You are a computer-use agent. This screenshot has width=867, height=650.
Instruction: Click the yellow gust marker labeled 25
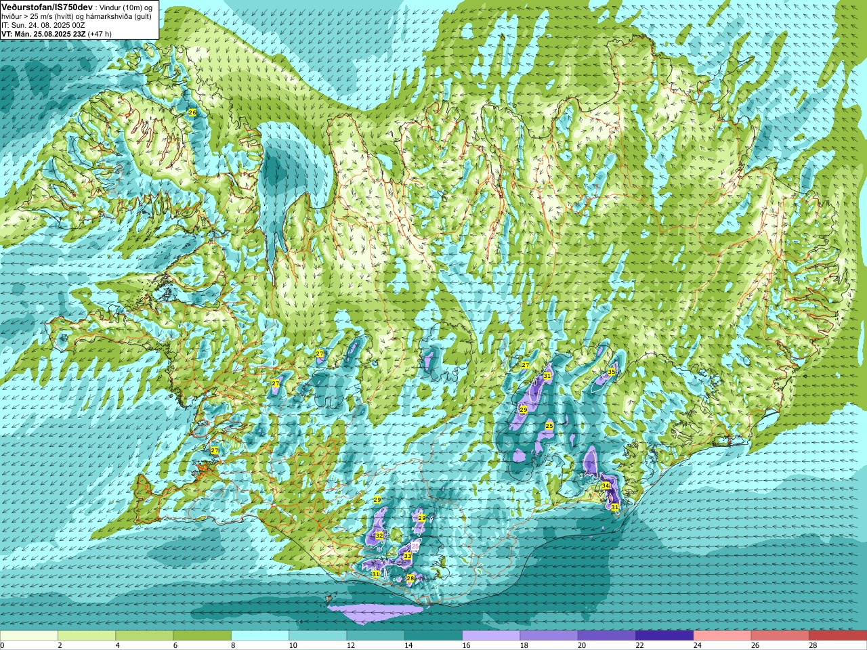pos(549,425)
